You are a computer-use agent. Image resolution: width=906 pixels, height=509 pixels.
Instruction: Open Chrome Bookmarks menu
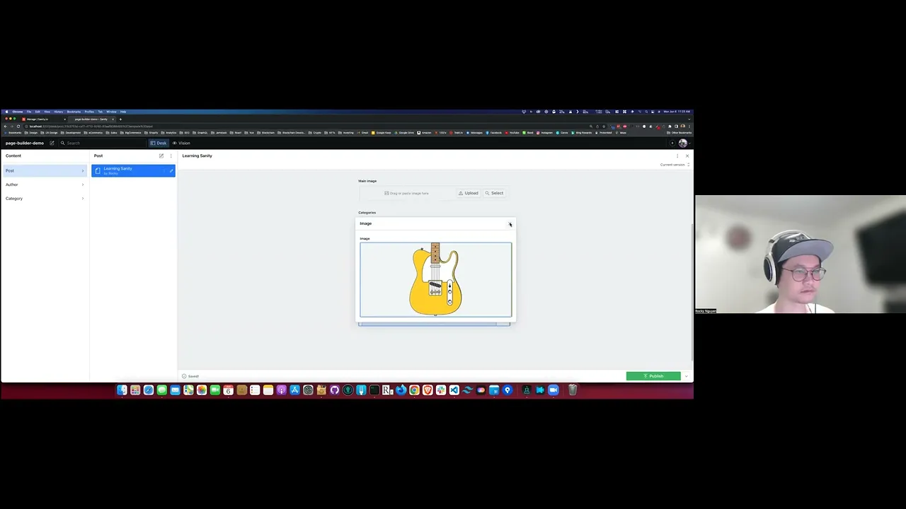point(74,112)
